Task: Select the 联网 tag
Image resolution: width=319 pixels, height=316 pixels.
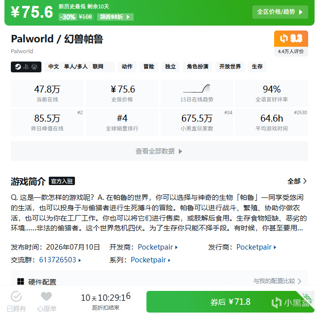Action: click(98, 66)
